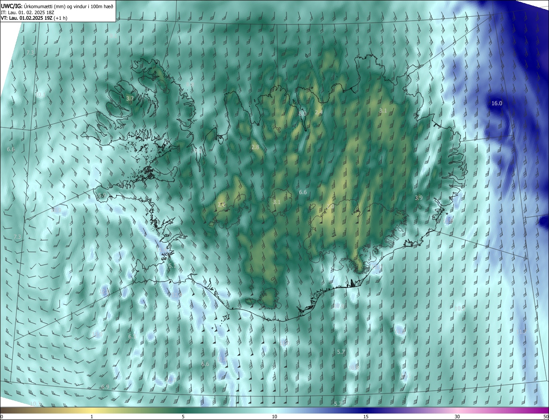Click the legend tick label 10

pyautogui.click(x=274, y=417)
